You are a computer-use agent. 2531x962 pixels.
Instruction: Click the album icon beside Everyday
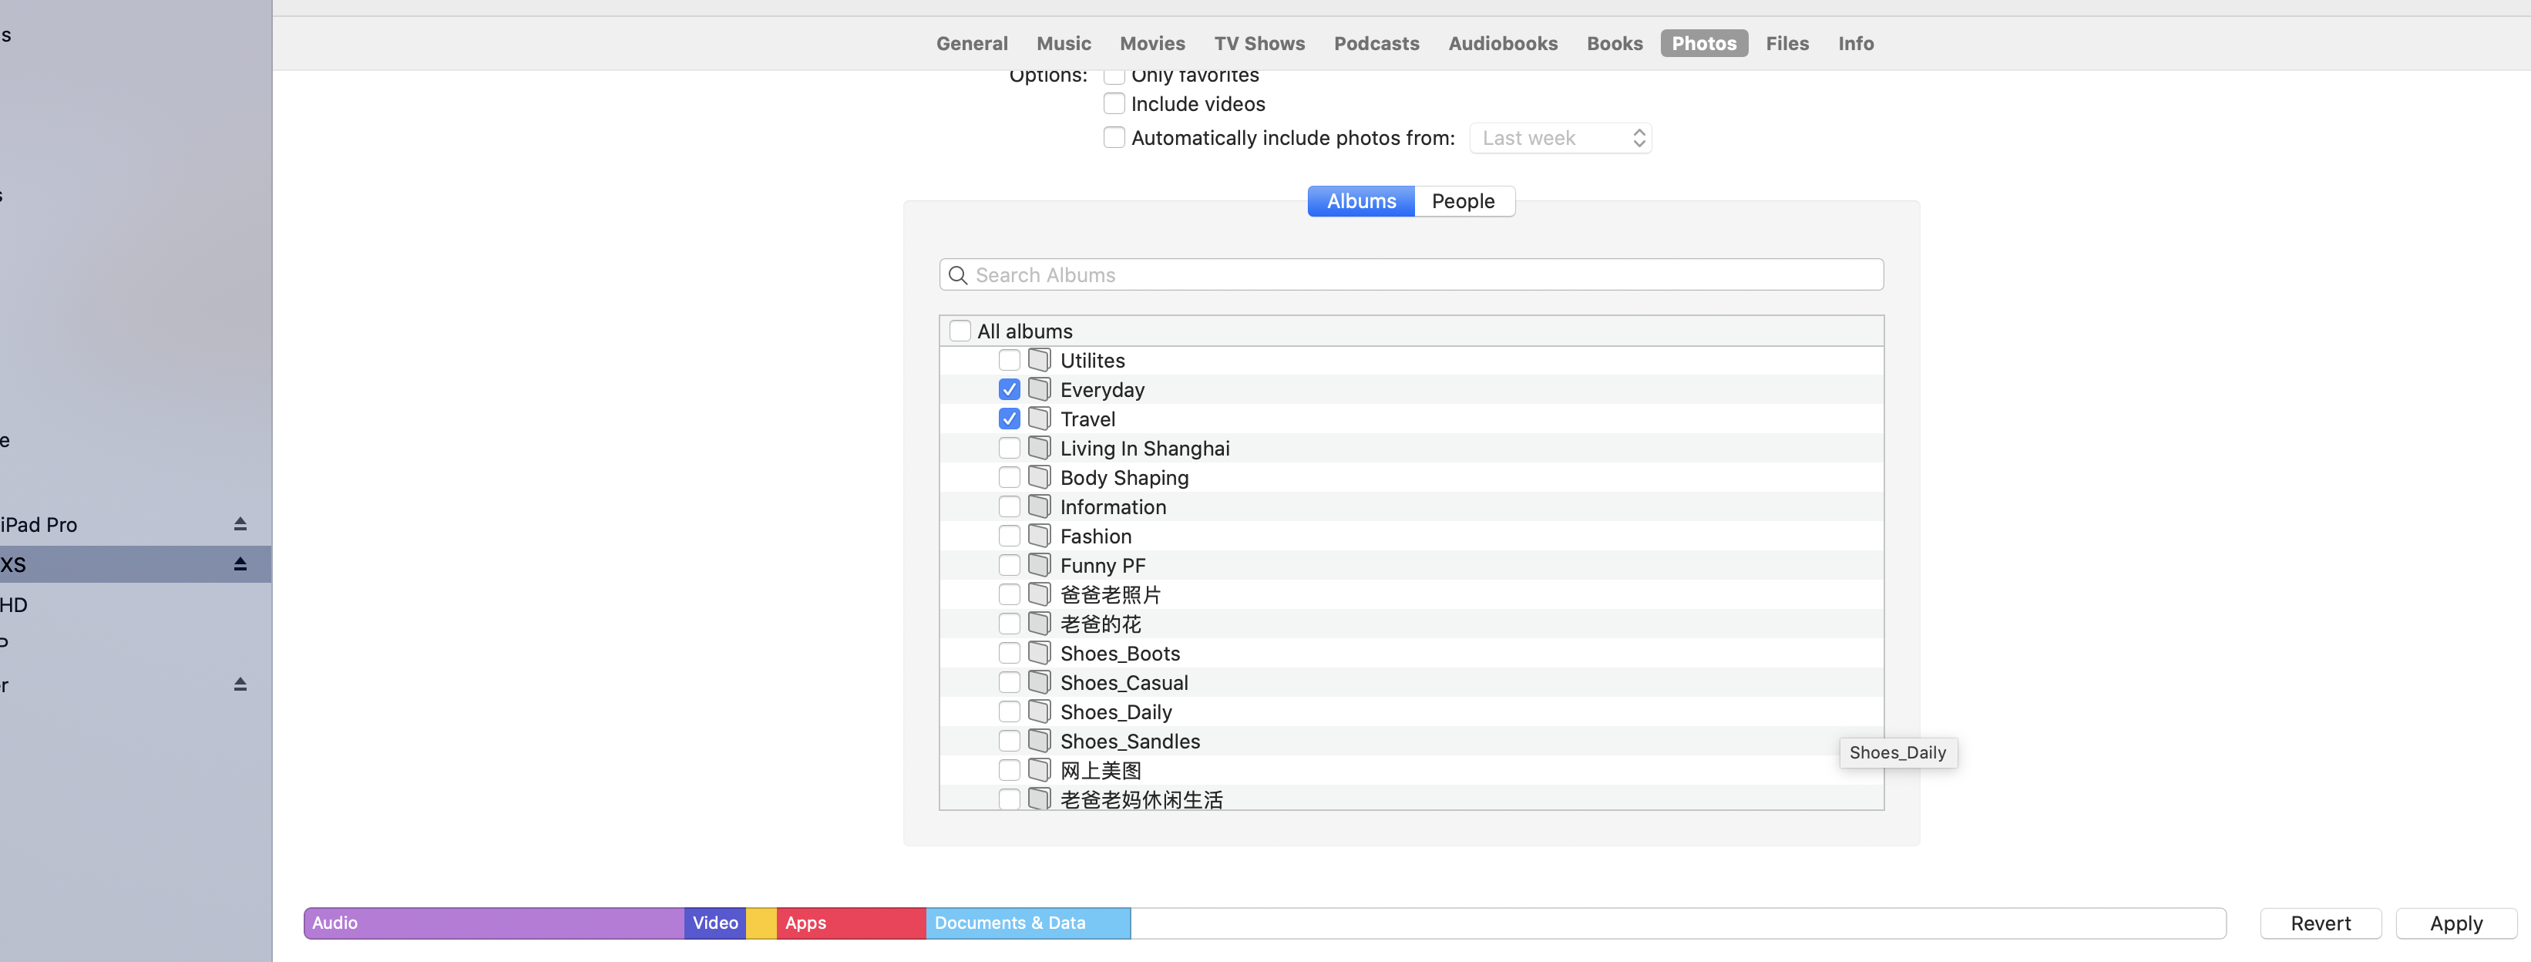coord(1039,389)
